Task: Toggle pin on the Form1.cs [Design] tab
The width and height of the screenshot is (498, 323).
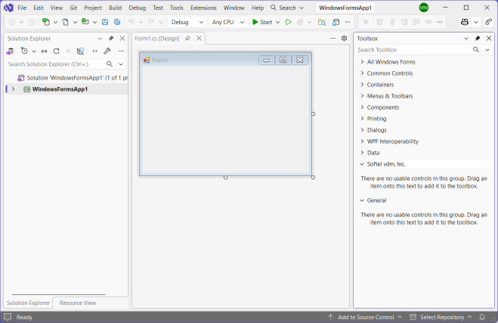Action: [x=187, y=38]
